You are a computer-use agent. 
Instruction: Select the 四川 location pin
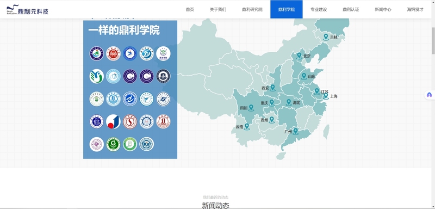click(x=251, y=108)
